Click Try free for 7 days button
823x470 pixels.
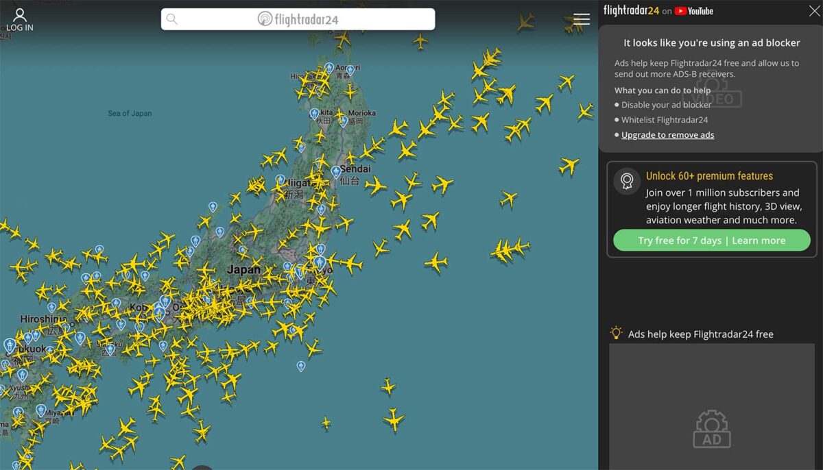pos(712,240)
